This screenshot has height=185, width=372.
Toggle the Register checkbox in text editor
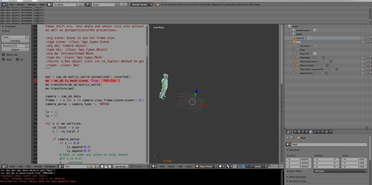pyautogui.click(x=132, y=166)
